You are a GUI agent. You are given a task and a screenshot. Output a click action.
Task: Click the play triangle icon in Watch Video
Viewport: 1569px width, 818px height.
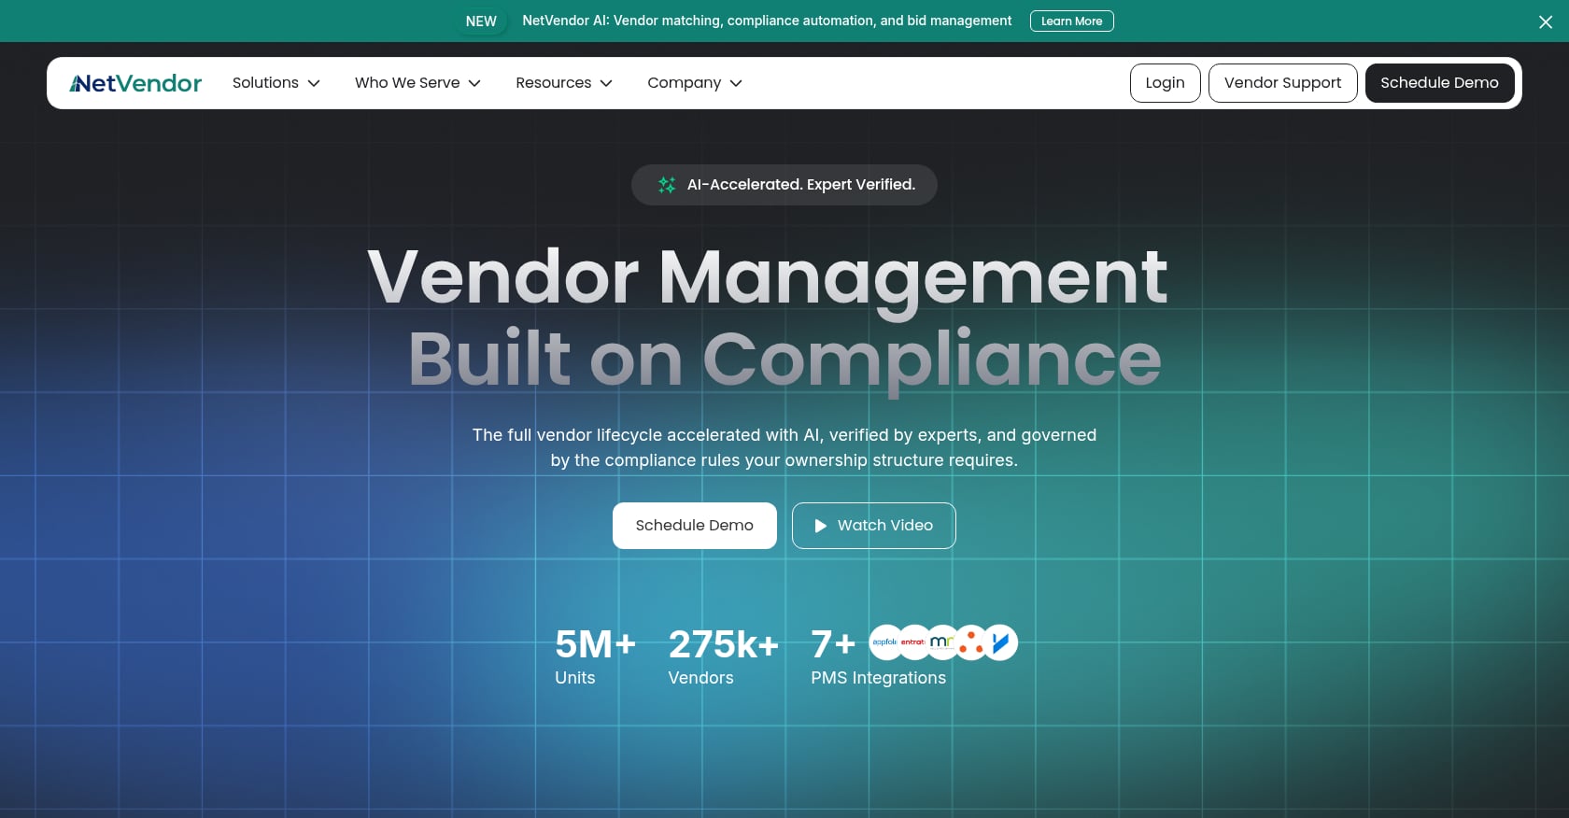tap(820, 526)
